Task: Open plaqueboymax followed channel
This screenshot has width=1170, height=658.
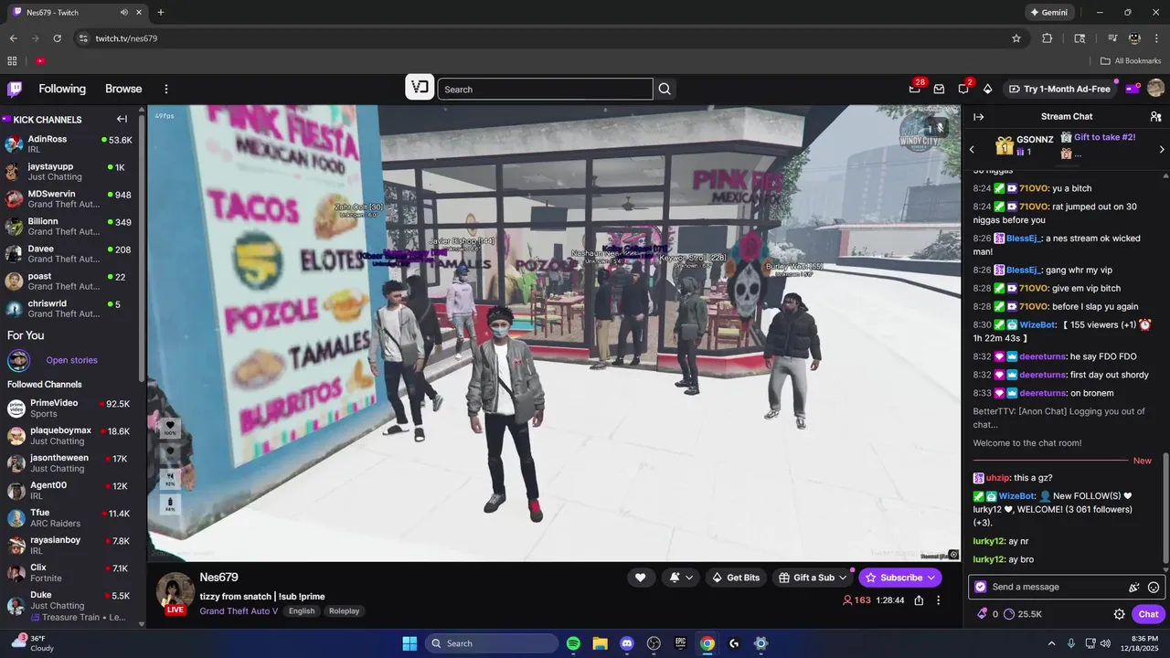Action: 69,436
